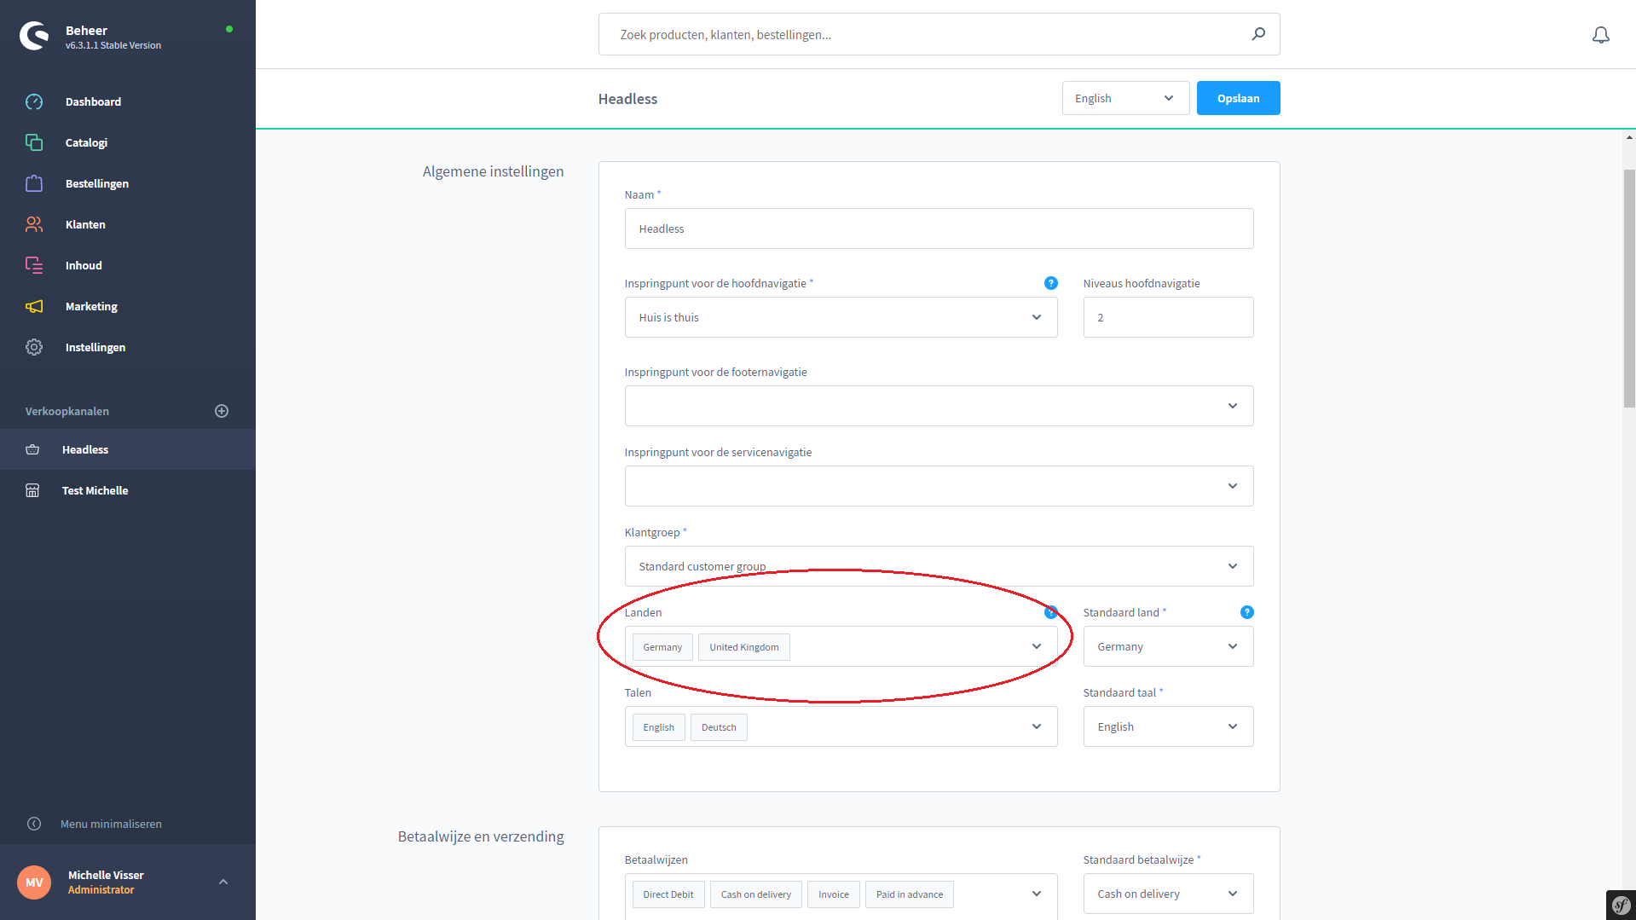1636x920 pixels.
Task: Open the Catalogi menu
Action: (x=86, y=142)
